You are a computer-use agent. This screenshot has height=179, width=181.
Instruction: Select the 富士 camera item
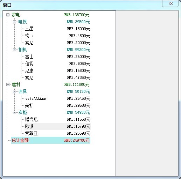pyautogui.click(x=58, y=57)
